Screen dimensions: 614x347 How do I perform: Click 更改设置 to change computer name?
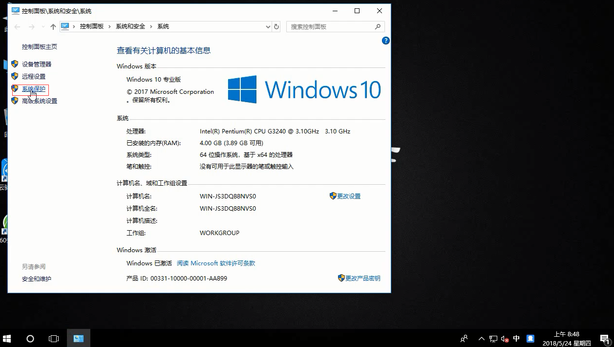tap(349, 196)
